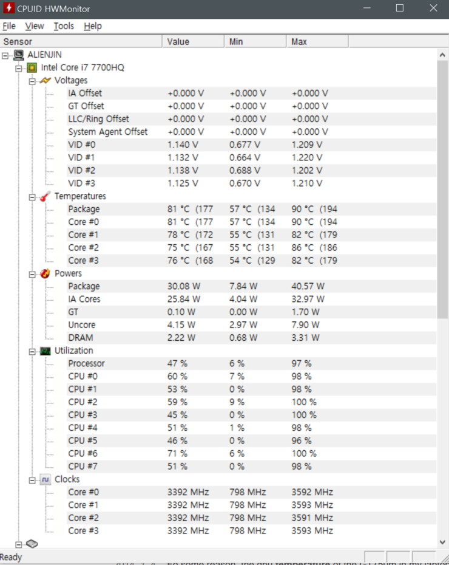Screen dimensions: 449x565
Task: Open the File menu
Action: [x=9, y=26]
